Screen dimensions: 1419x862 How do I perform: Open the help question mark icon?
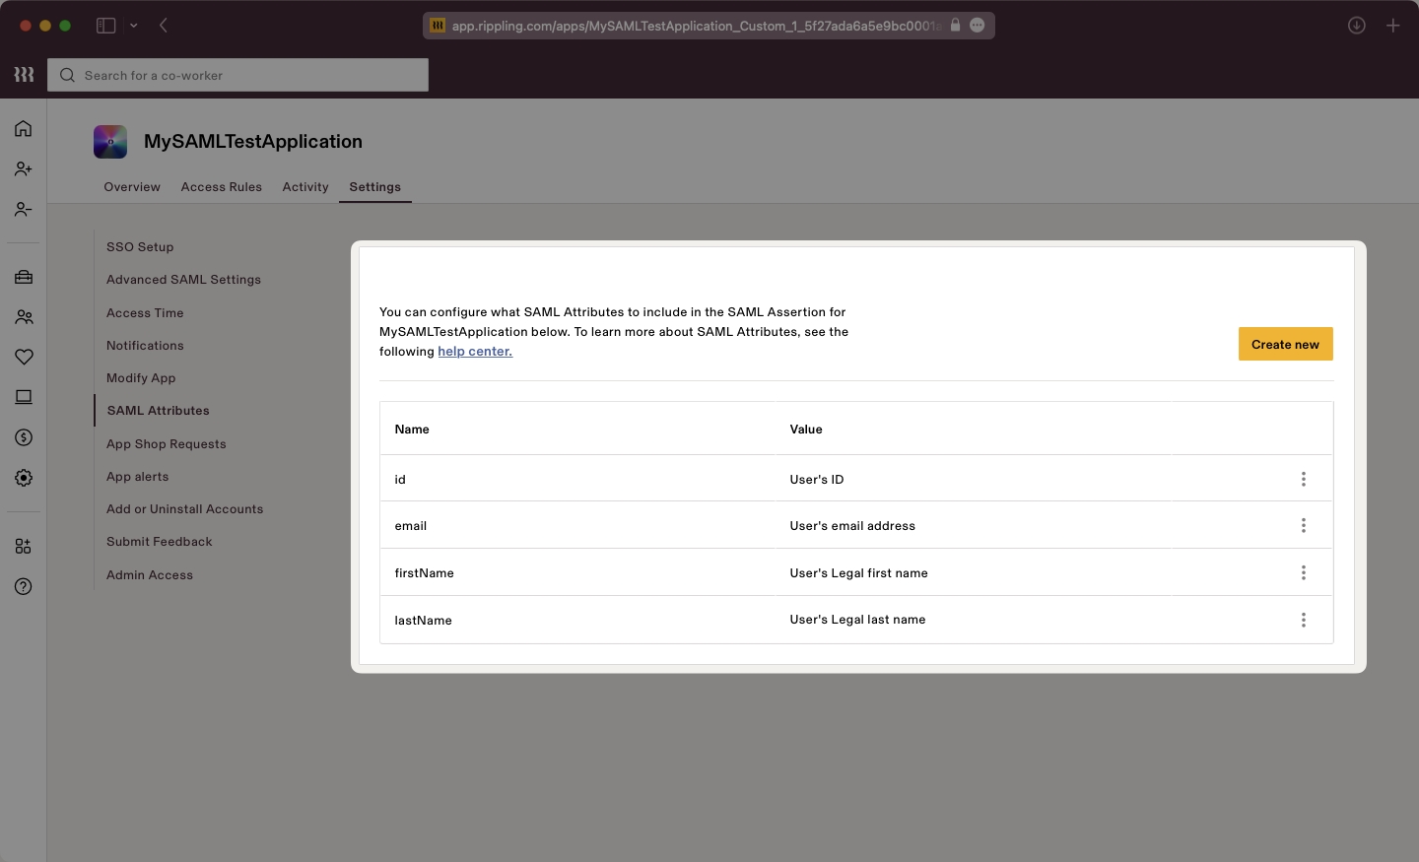pyautogui.click(x=23, y=586)
